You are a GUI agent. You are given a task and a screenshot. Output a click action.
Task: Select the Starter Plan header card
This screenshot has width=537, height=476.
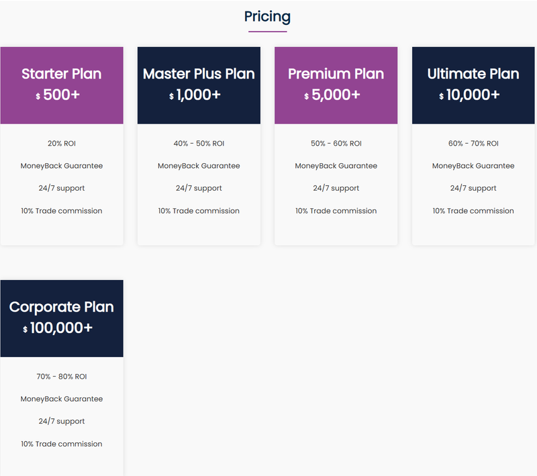pyautogui.click(x=62, y=85)
